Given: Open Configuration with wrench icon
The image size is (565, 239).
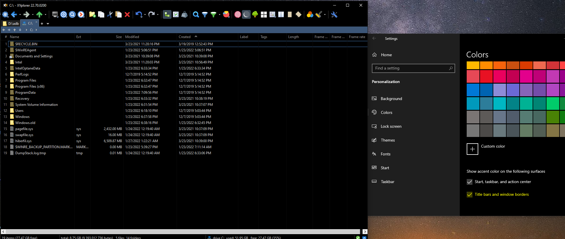Looking at the screenshot, I should coord(334,14).
